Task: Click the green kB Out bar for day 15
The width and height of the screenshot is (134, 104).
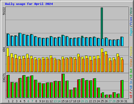Action: click(64, 86)
